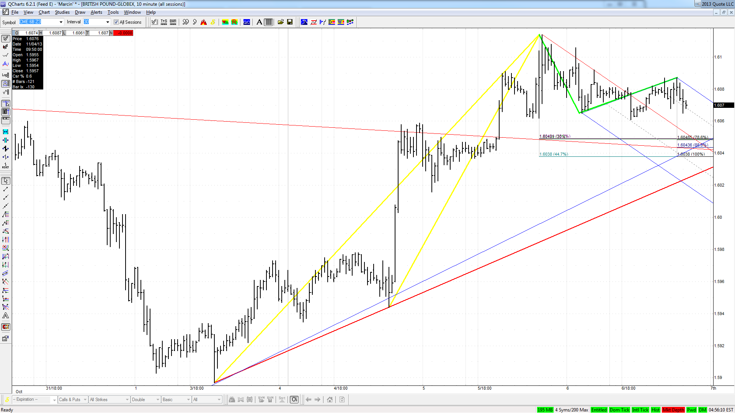Image resolution: width=735 pixels, height=413 pixels.
Task: Toggle the data window tool in left sidebar
Action: pos(6,112)
